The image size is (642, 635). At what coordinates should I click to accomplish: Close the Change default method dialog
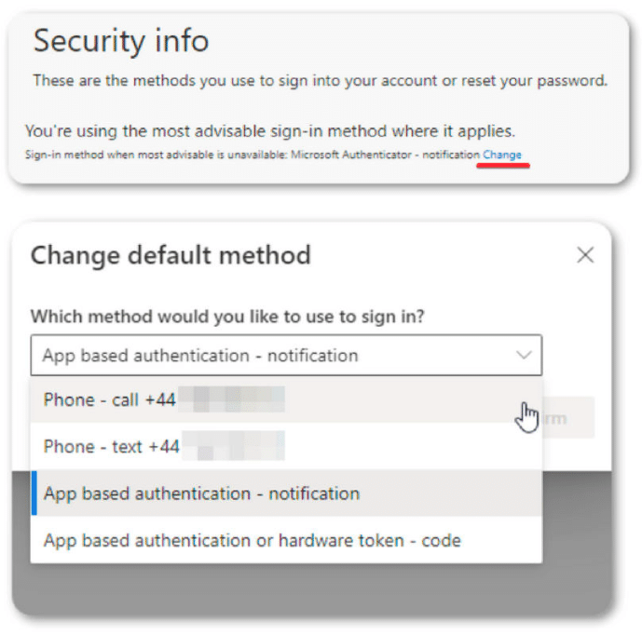[x=585, y=255]
